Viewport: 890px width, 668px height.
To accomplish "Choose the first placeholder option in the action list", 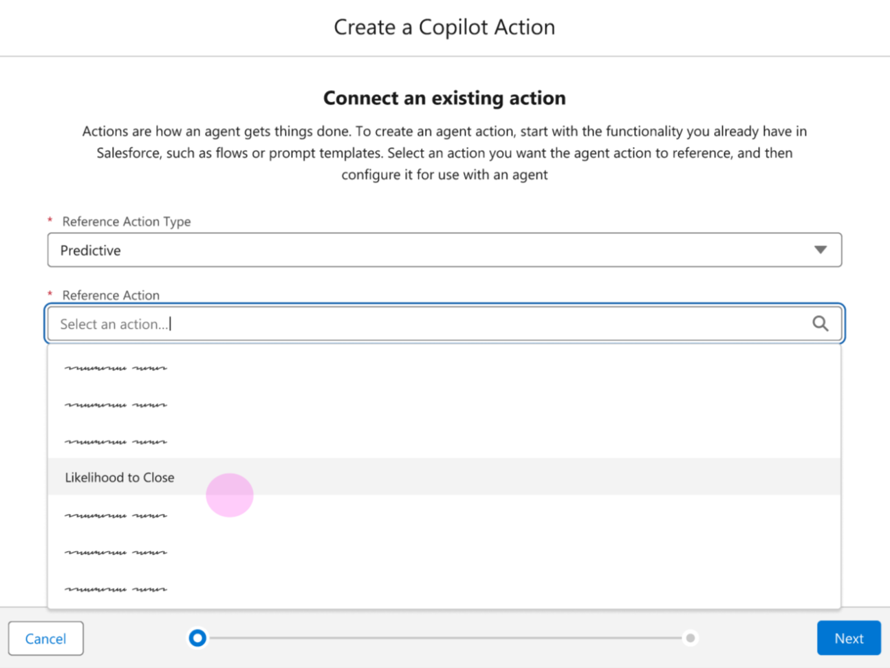I will [116, 368].
